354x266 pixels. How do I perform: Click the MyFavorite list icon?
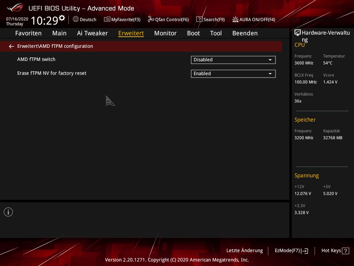pos(107,19)
